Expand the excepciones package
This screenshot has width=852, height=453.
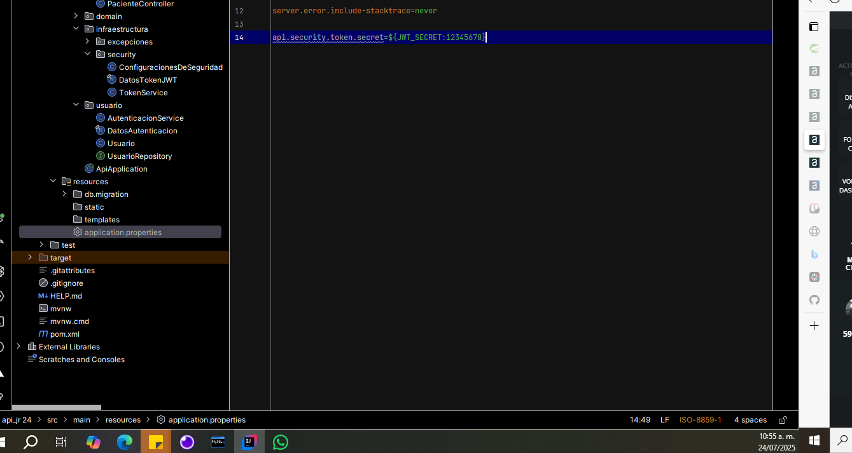pyautogui.click(x=87, y=41)
